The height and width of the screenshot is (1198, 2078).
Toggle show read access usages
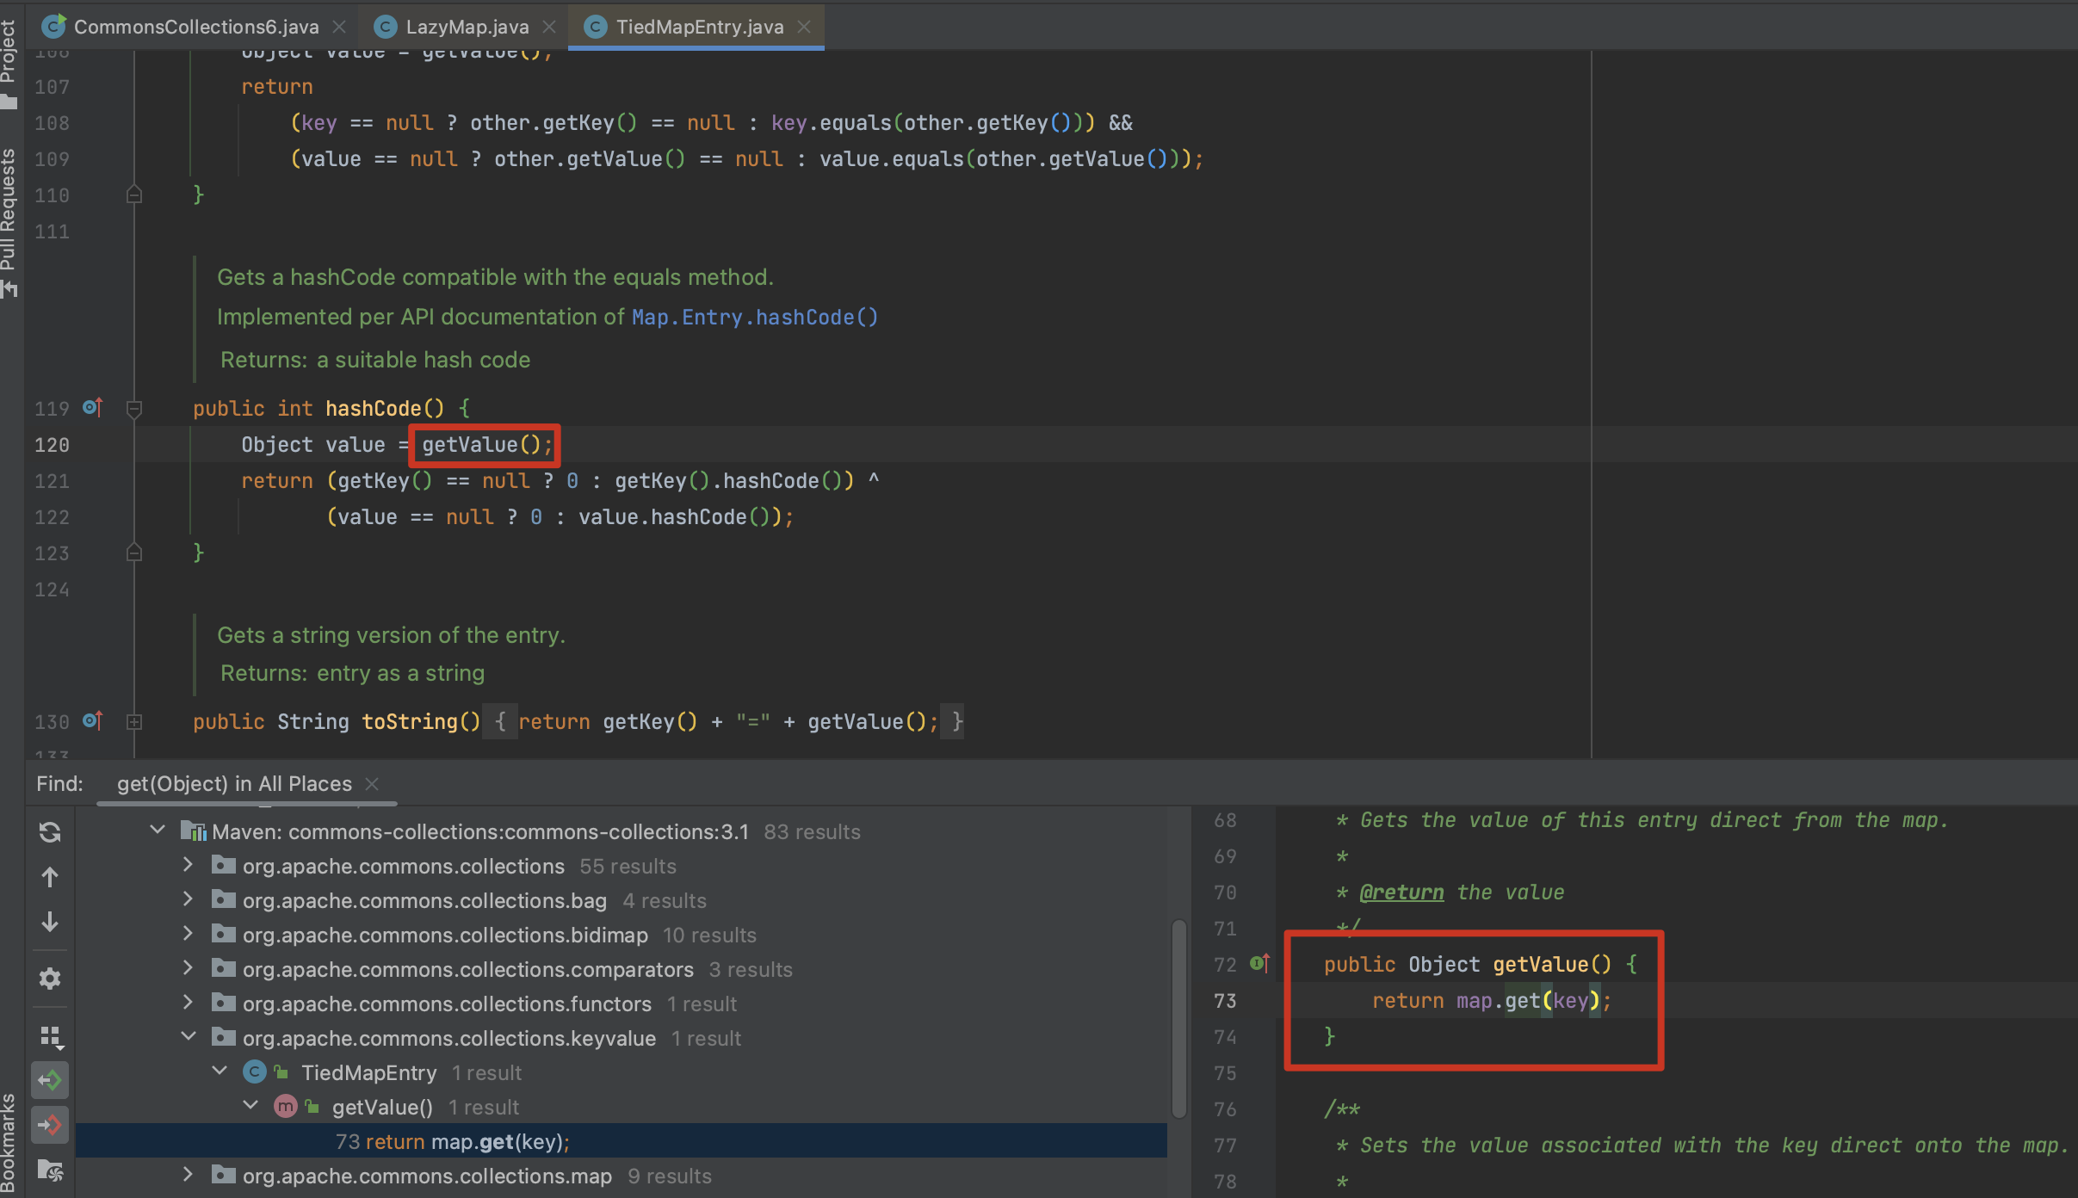(x=50, y=1080)
